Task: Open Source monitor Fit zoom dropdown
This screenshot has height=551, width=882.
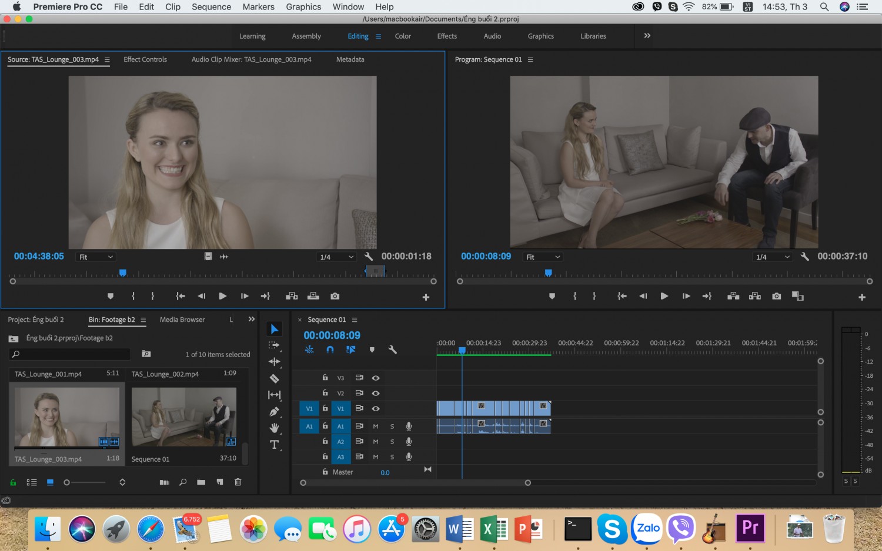Action: click(96, 257)
